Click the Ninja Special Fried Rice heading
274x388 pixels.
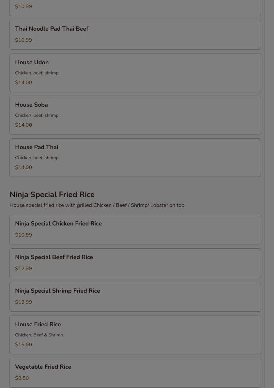pyautogui.click(x=52, y=194)
